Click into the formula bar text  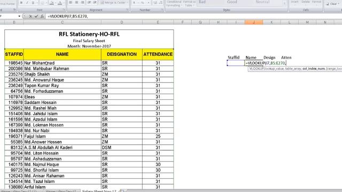(68, 17)
